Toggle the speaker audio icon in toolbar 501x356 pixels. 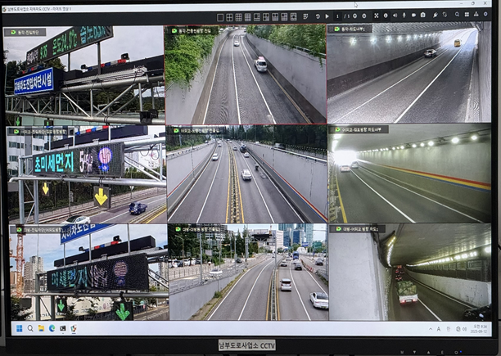tap(394, 16)
